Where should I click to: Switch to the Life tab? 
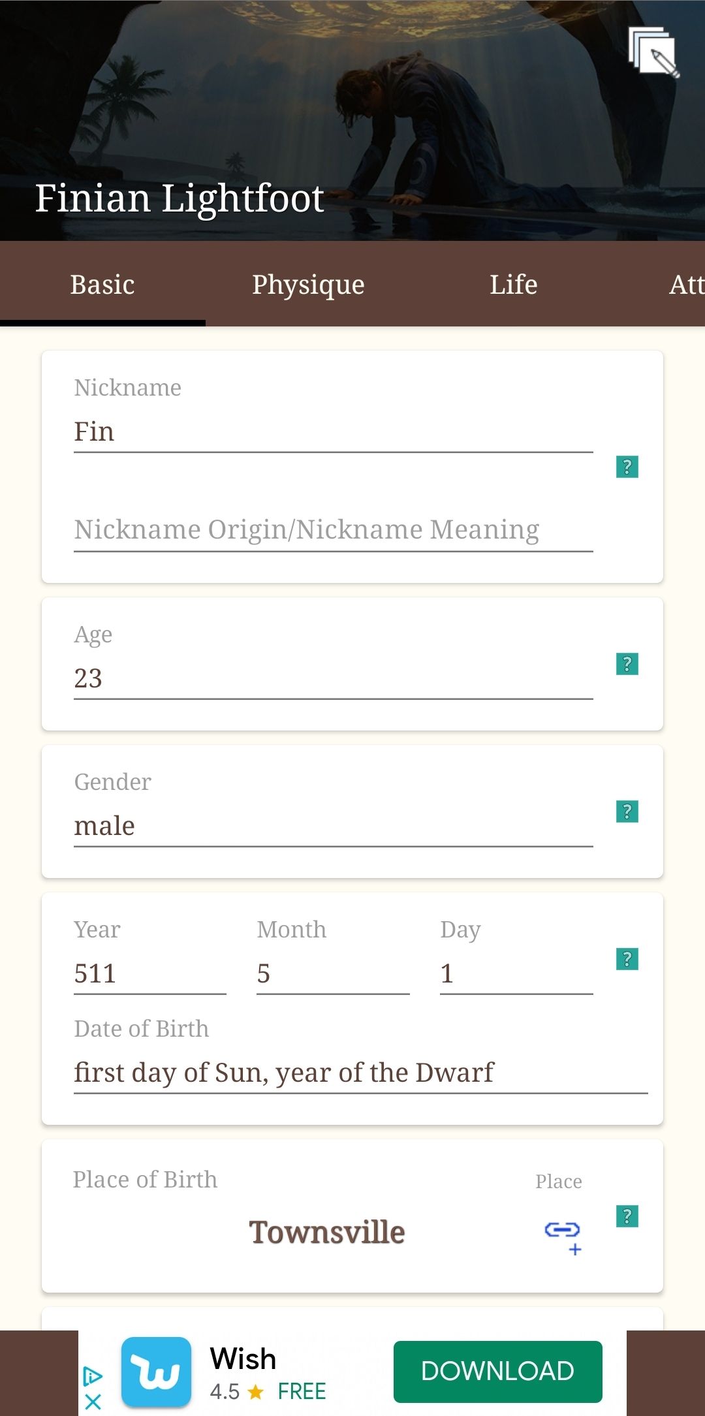click(x=514, y=285)
